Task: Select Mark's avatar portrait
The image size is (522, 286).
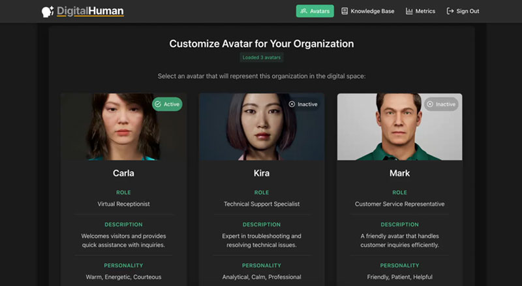Action: point(399,127)
